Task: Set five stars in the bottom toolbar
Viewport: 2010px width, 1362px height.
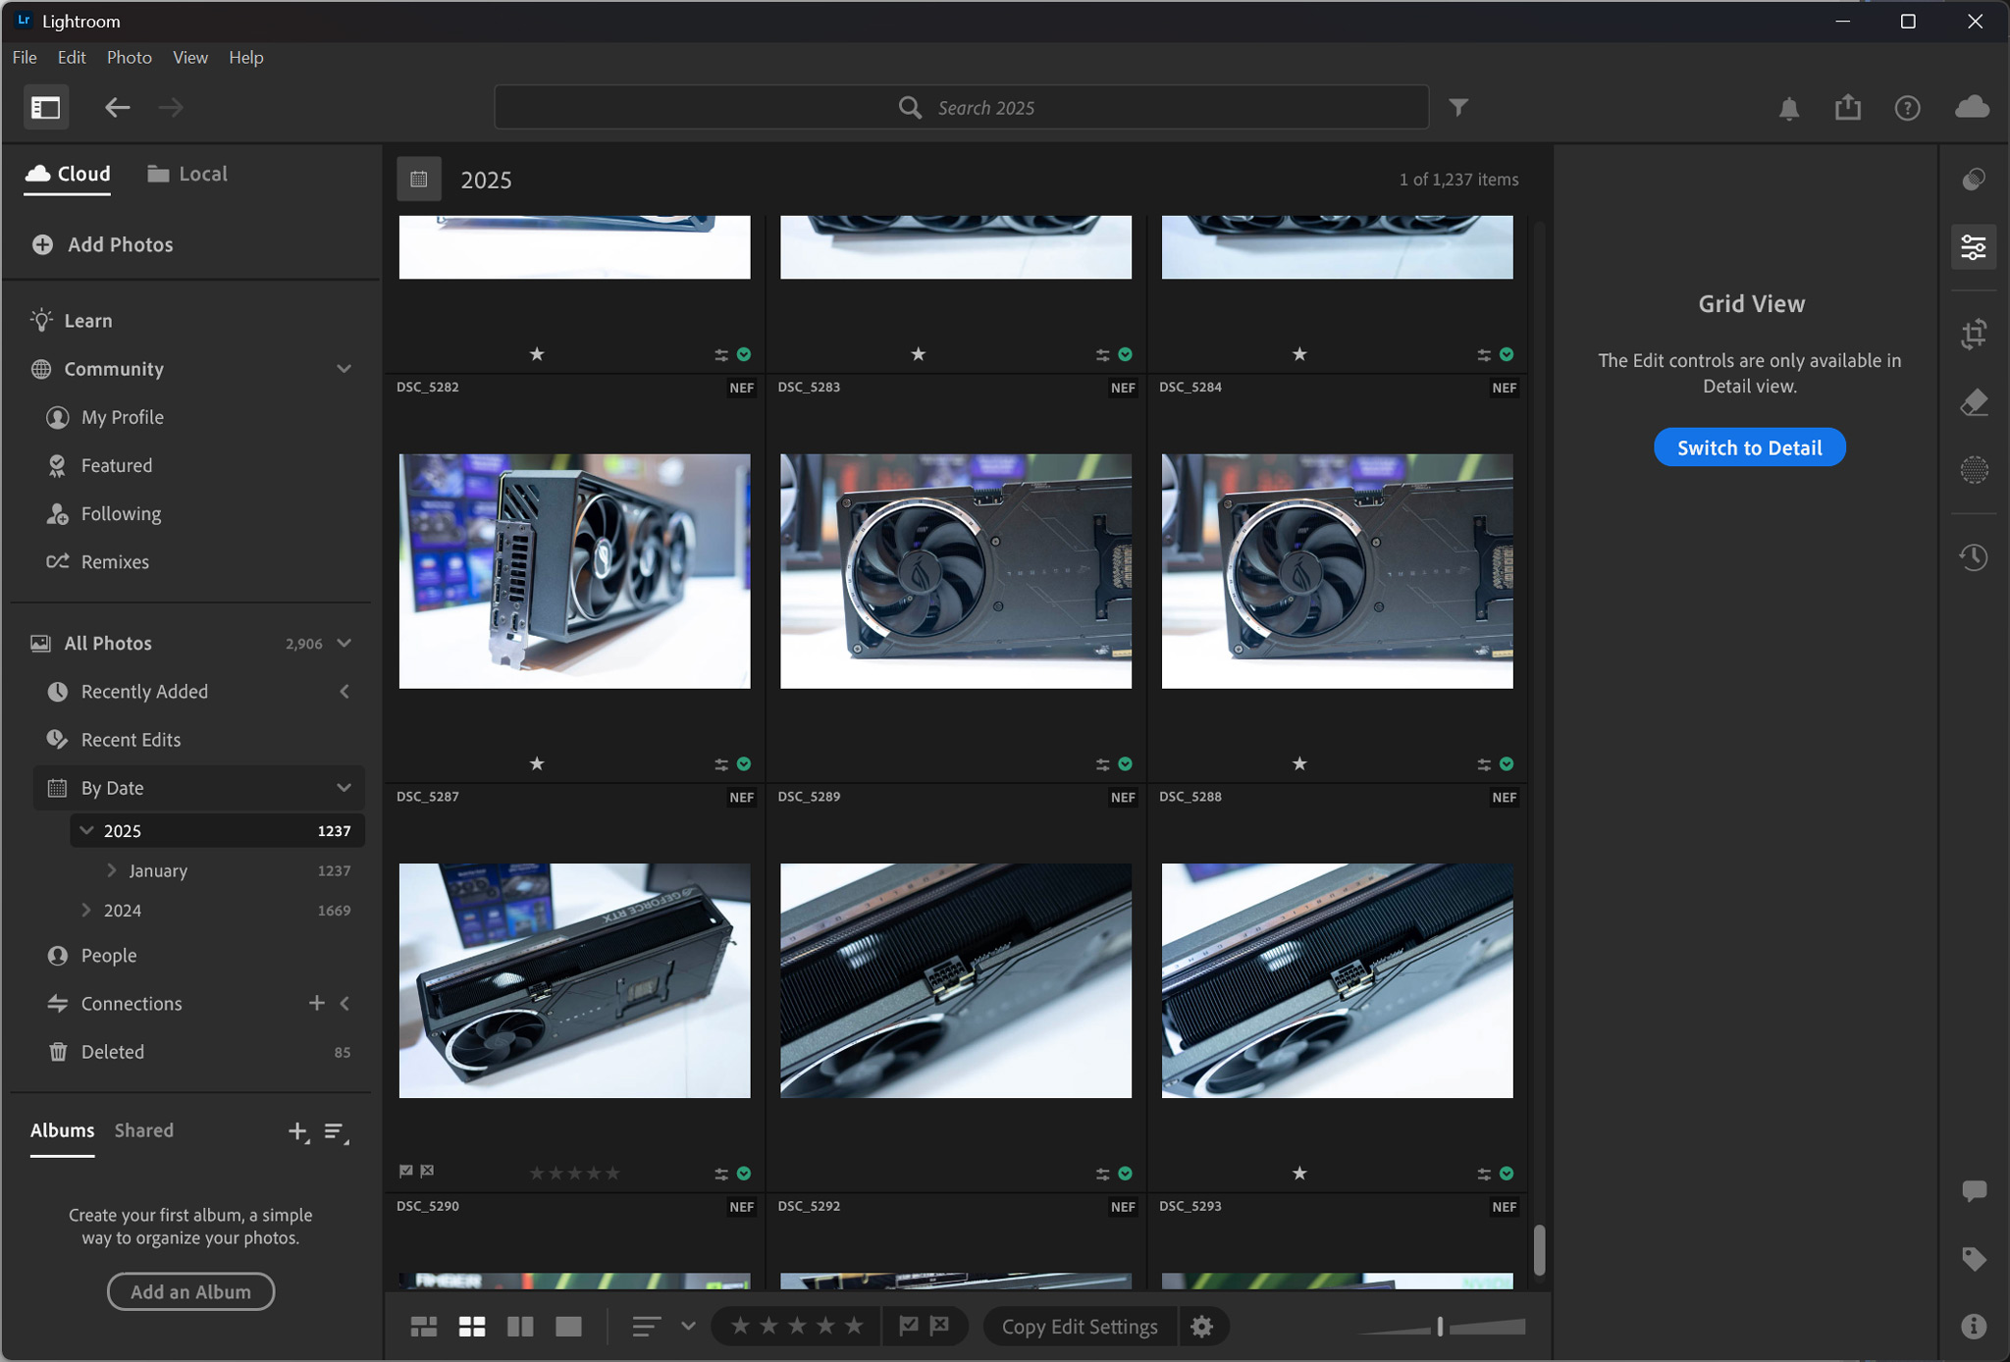Action: 854,1326
